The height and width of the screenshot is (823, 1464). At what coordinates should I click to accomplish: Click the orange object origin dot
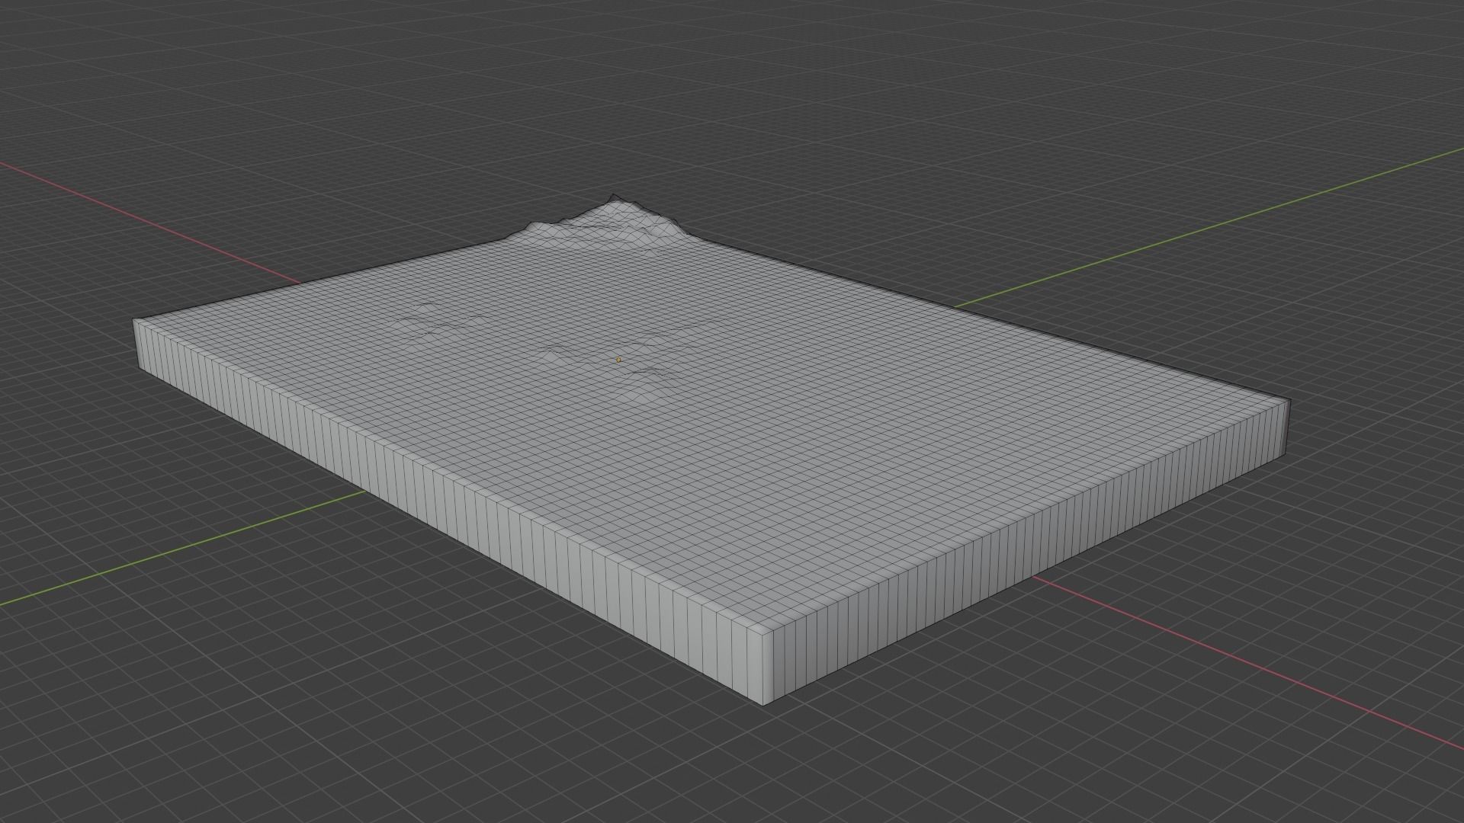(618, 360)
